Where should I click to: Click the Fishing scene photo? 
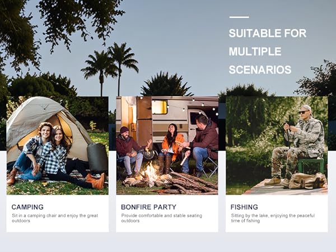click(x=277, y=146)
